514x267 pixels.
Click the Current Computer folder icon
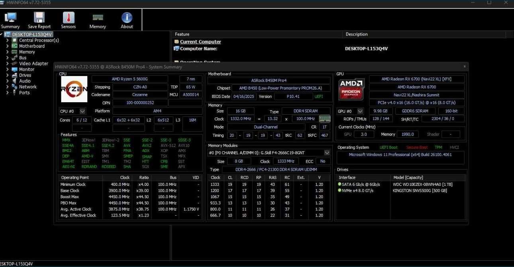(x=177, y=42)
